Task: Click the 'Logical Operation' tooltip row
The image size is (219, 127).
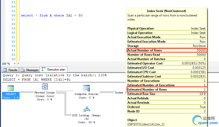Action: (x=167, y=33)
